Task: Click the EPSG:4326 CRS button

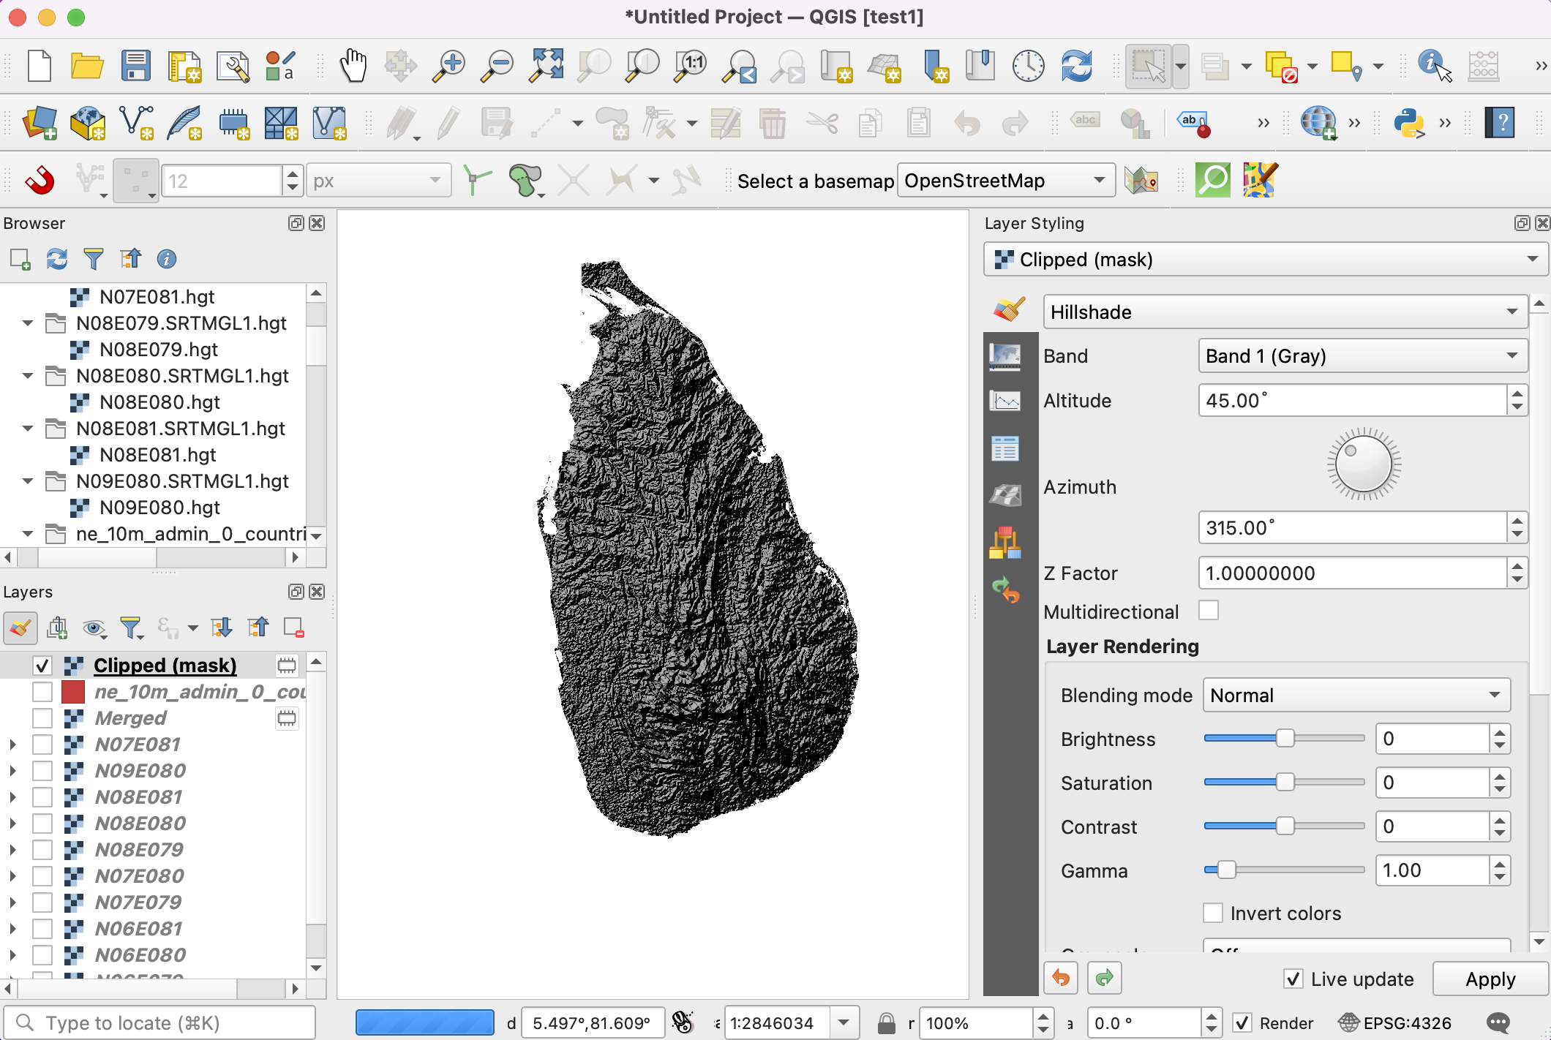Action: coord(1395,1023)
